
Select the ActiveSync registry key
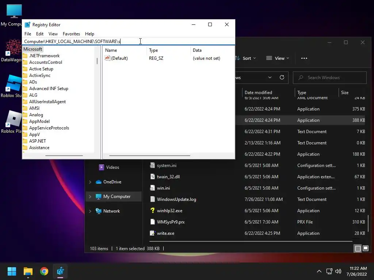tap(39, 75)
